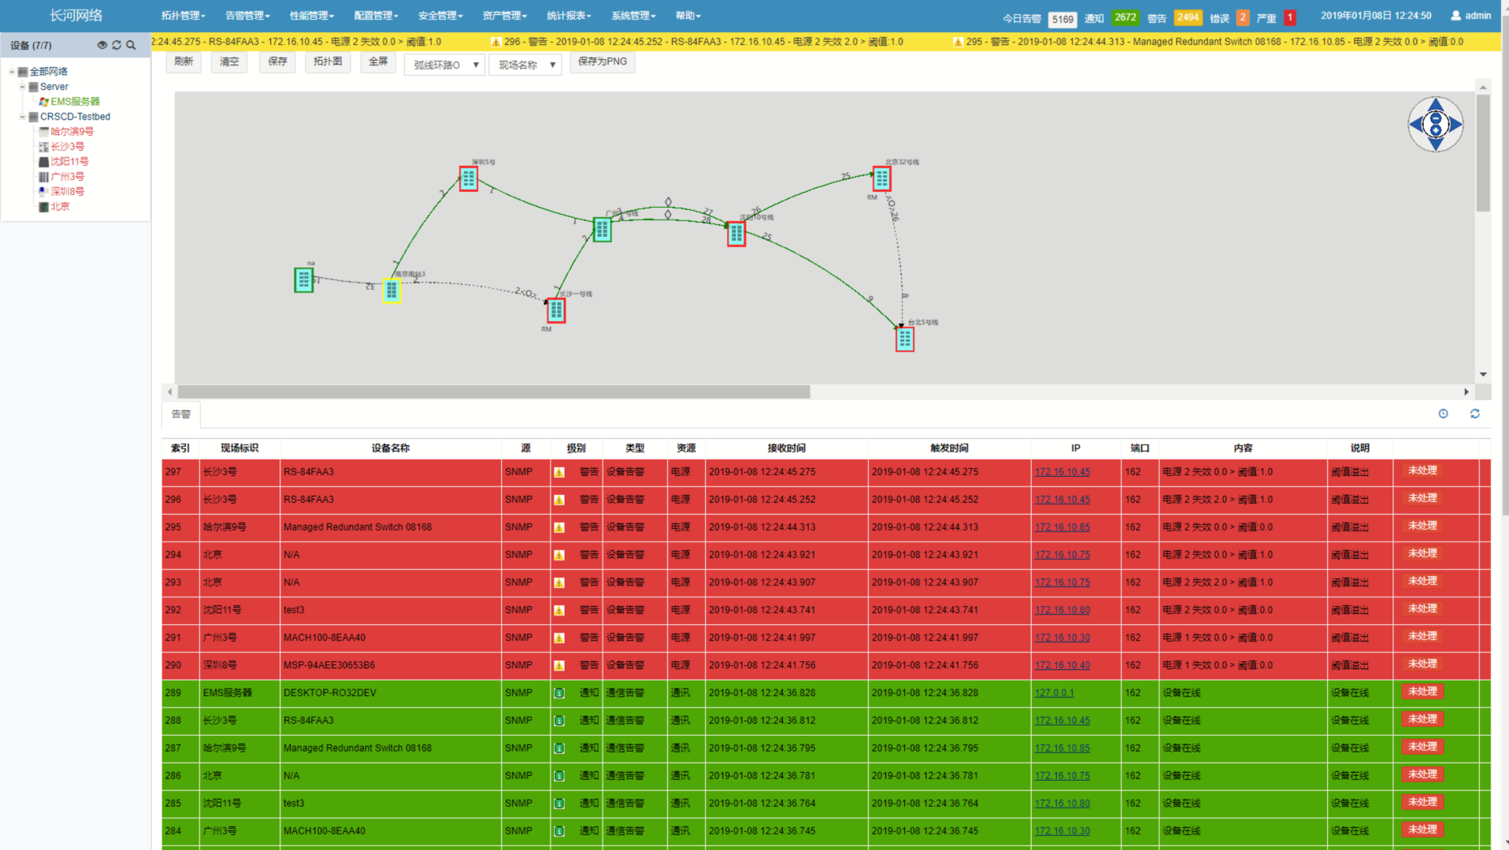Click the pan/zoom navigation control on map
The image size is (1509, 850).
coord(1434,124)
